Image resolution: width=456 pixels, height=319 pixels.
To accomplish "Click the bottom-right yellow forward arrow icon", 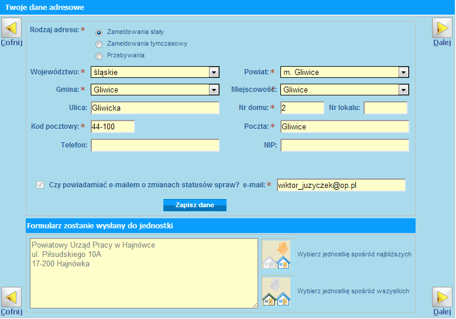I will click(442, 297).
